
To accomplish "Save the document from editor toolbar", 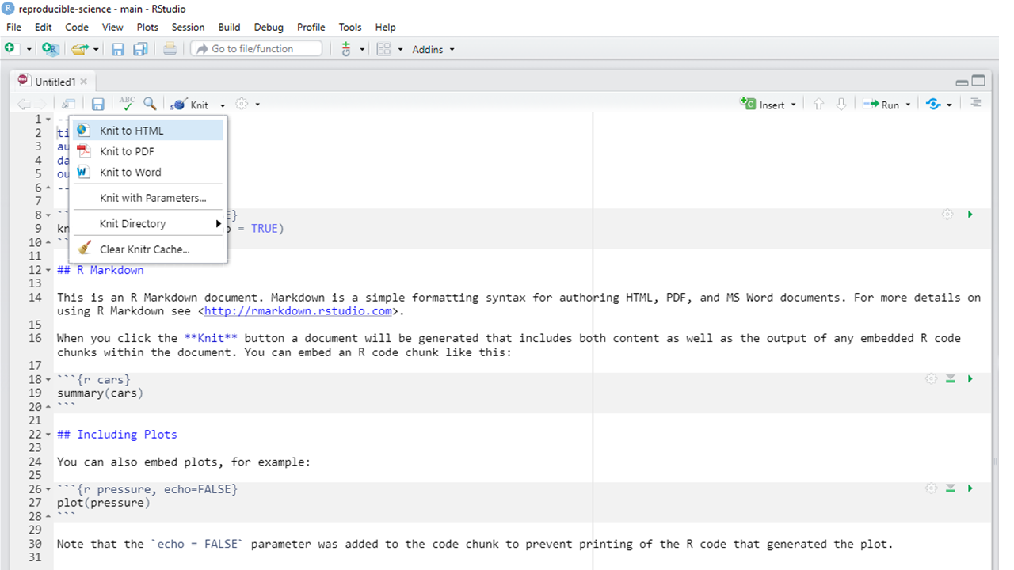I will pyautogui.click(x=98, y=104).
